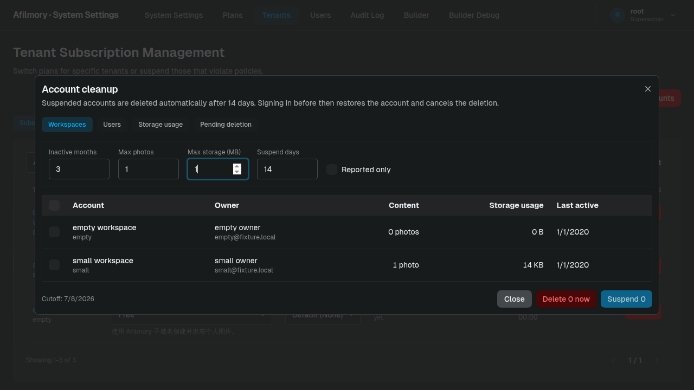Viewport: 694px width, 390px height.
Task: Tick the select-all checkbox in the table header
Action: coord(54,205)
